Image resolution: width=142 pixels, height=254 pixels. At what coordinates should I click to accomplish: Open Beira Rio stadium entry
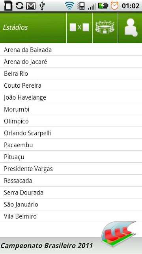pyautogui.click(x=71, y=73)
